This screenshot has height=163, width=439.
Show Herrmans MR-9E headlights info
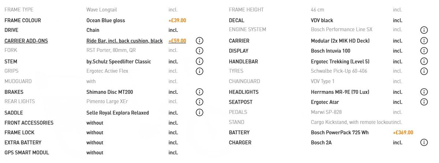[x=424, y=92]
